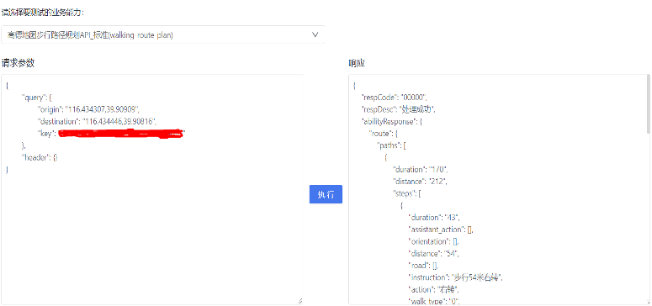Click the "duration": "170" line
The height and width of the screenshot is (306, 652).
[x=420, y=170]
